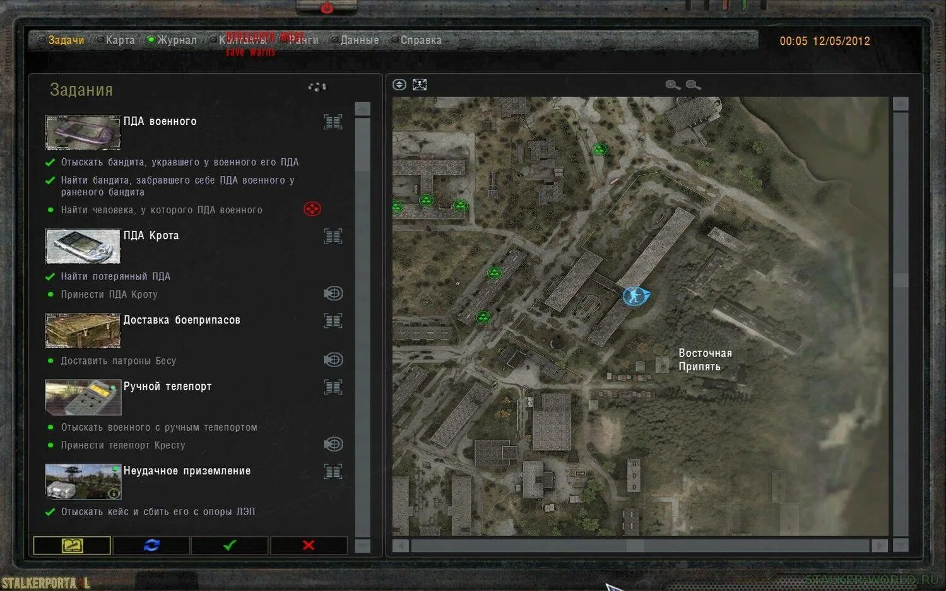Click red target marker next to Найти человека
The width and height of the screenshot is (946, 591).
pos(312,209)
